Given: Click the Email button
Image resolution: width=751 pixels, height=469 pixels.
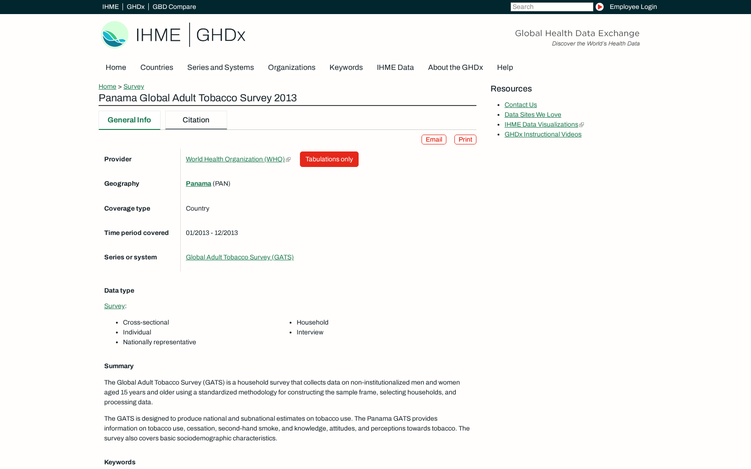Looking at the screenshot, I should (434, 140).
